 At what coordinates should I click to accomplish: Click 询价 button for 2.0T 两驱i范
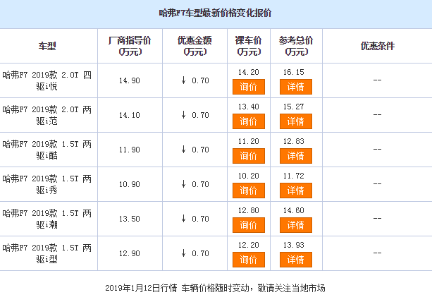(x=249, y=121)
